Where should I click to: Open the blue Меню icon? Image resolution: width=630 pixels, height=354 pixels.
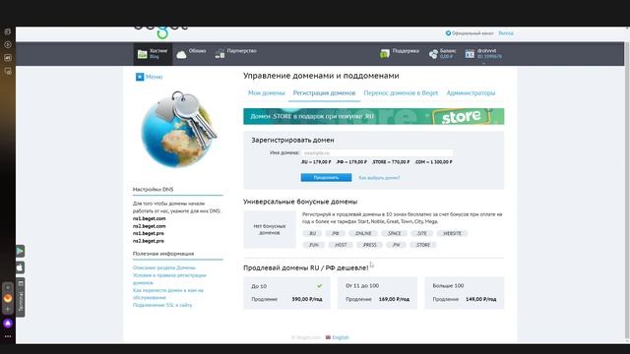tap(140, 77)
